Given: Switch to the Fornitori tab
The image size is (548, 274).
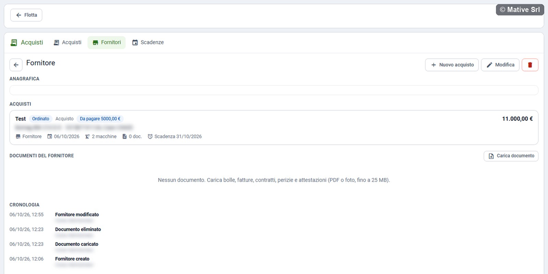Looking at the screenshot, I should point(107,42).
